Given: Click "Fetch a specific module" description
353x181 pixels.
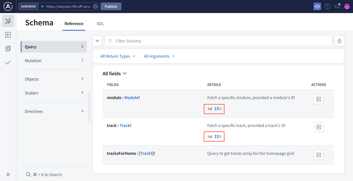Looking at the screenshot, I should [251, 98].
